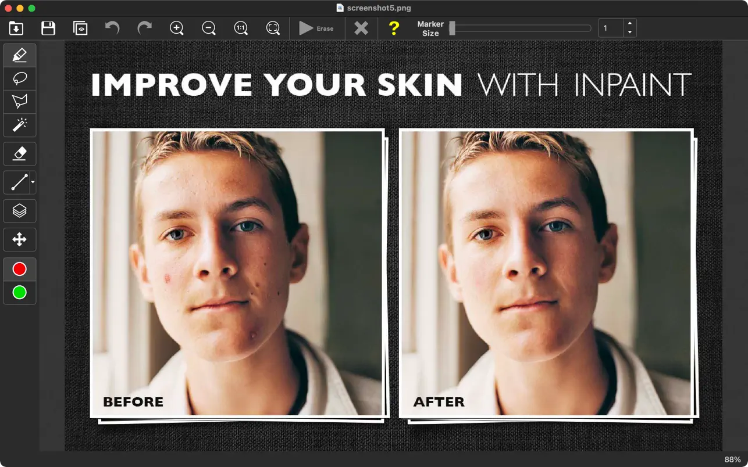Set zoom to 1:1 actual size

tap(241, 28)
